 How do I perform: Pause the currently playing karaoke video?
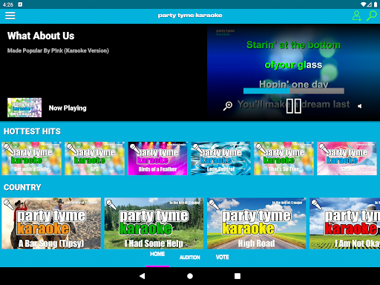tap(294, 106)
